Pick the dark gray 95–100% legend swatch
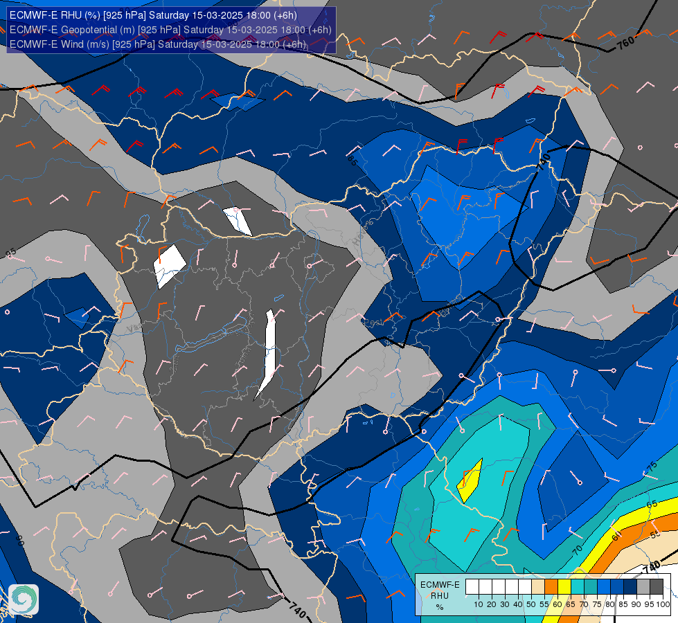 pos(657,586)
